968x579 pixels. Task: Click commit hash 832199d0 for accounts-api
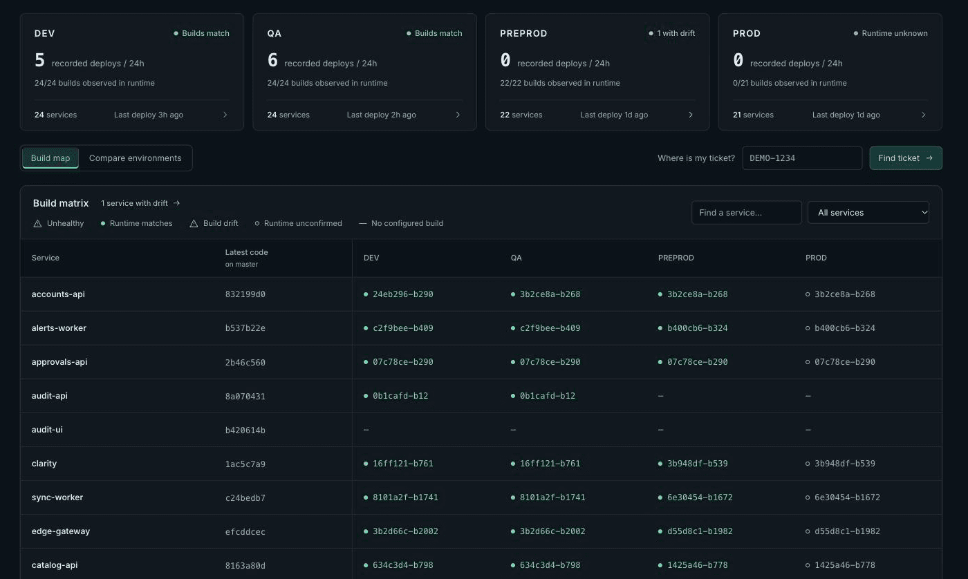click(x=245, y=294)
